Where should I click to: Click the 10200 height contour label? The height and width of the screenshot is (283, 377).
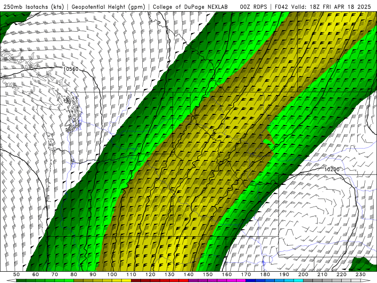332,169
